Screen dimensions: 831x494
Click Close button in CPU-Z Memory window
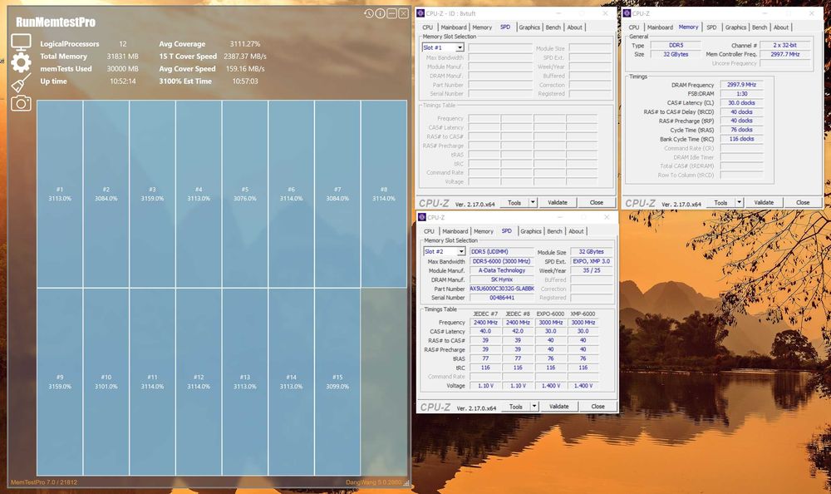(x=803, y=202)
